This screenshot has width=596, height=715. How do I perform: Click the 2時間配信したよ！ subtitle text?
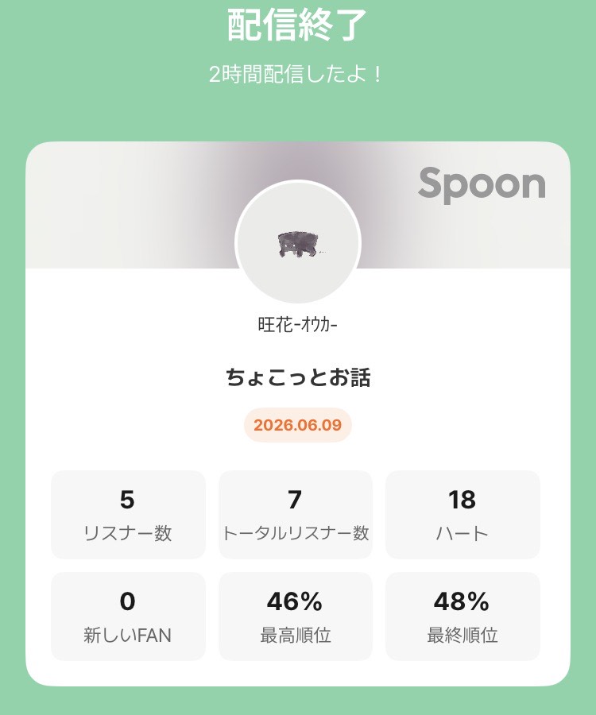click(x=296, y=74)
